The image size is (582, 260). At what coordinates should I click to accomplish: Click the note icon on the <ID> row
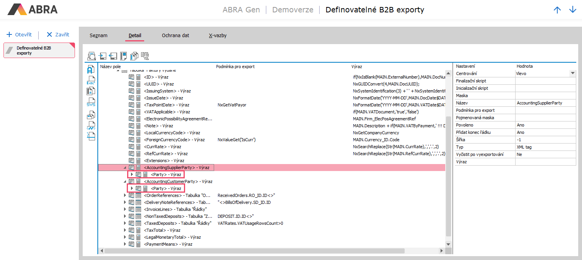pos(131,77)
